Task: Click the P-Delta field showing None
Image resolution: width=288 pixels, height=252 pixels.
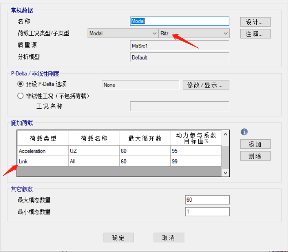Action: pyautogui.click(x=140, y=85)
